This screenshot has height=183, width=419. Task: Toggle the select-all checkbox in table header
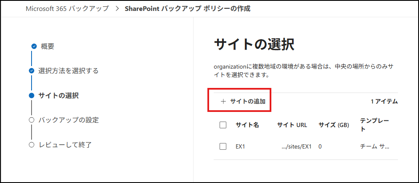tap(223, 125)
